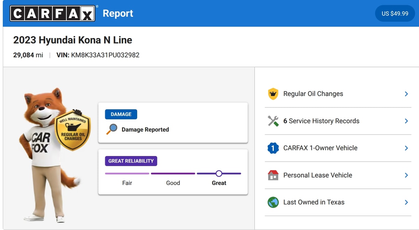The image size is (419, 230).
Task: Expand the Last Owned in Texas chevron
Action: click(x=406, y=202)
